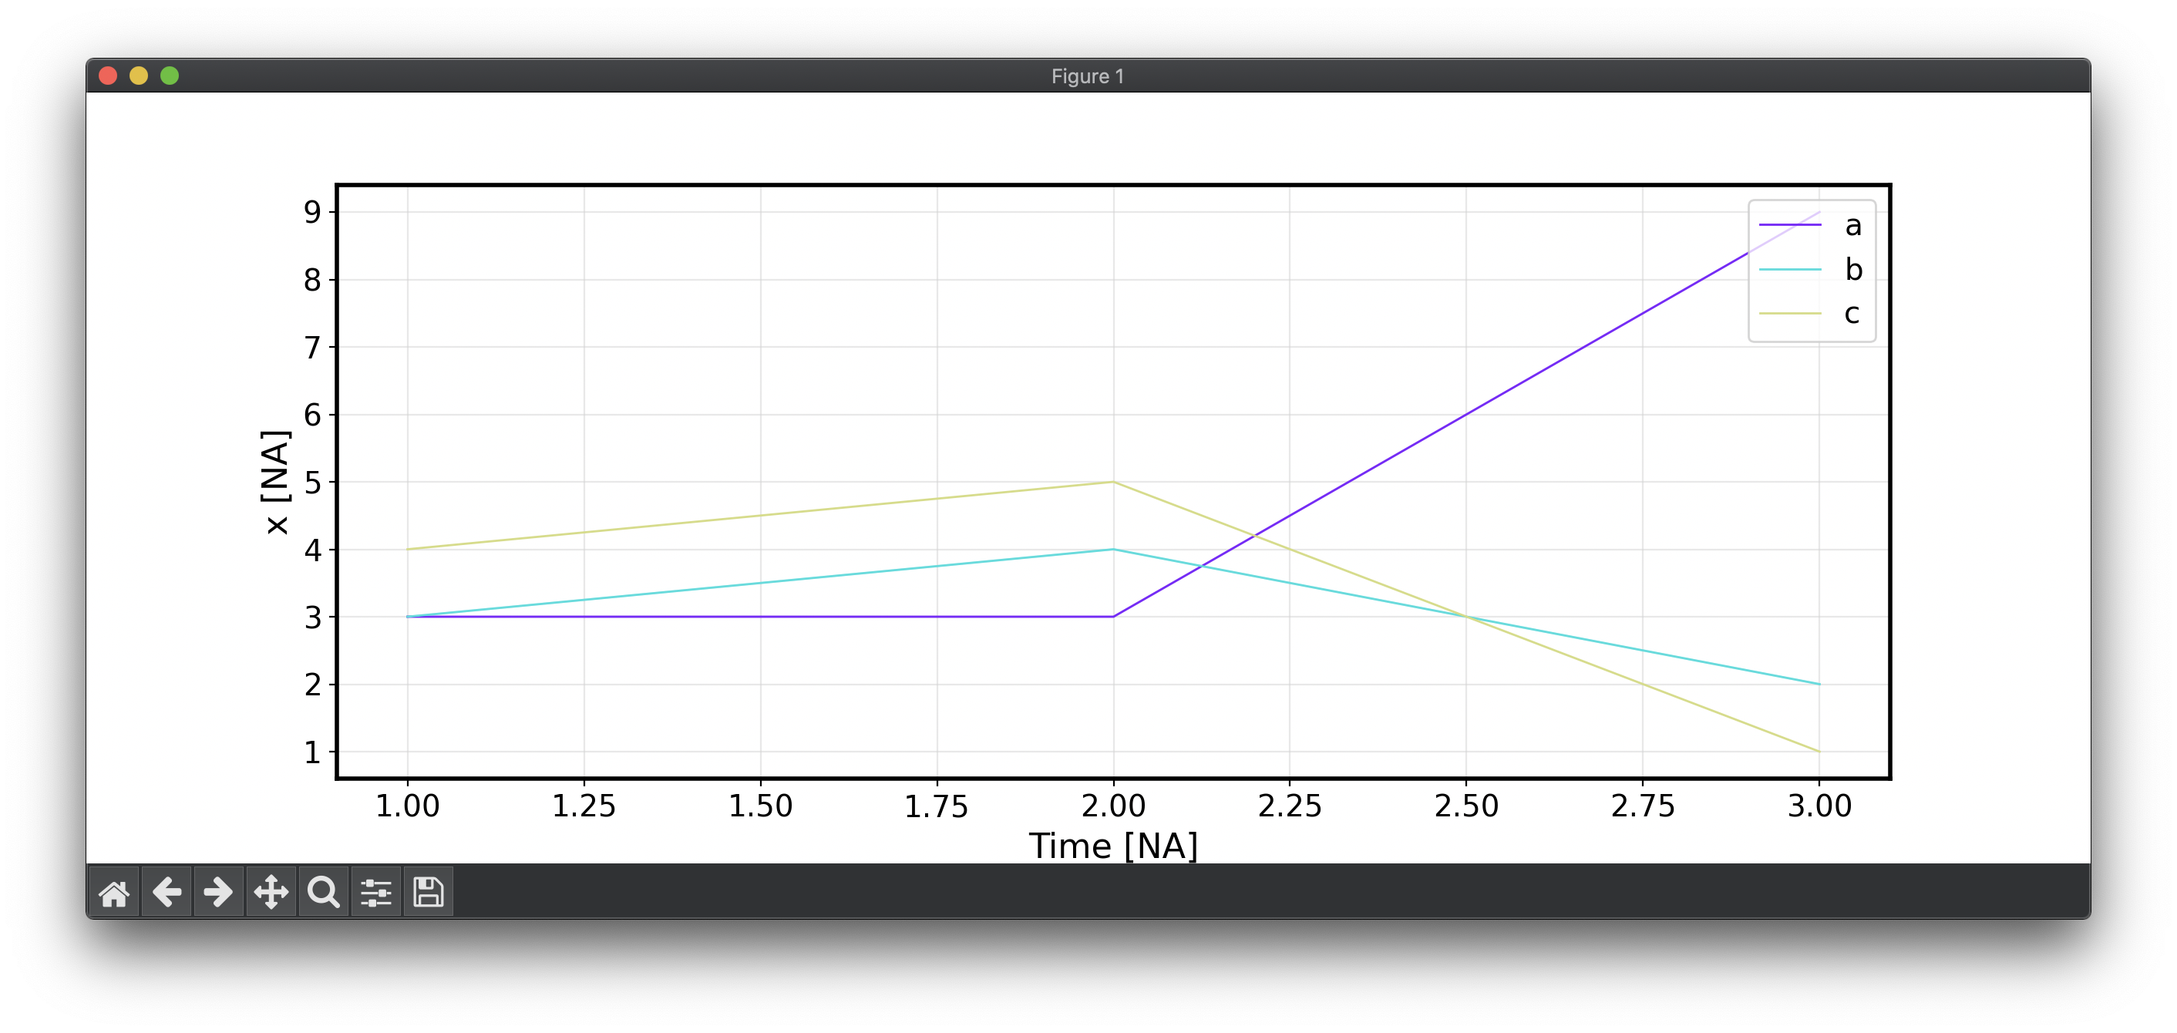Select the Forward navigation arrow
This screenshot has width=2177, height=1033.
click(x=218, y=891)
